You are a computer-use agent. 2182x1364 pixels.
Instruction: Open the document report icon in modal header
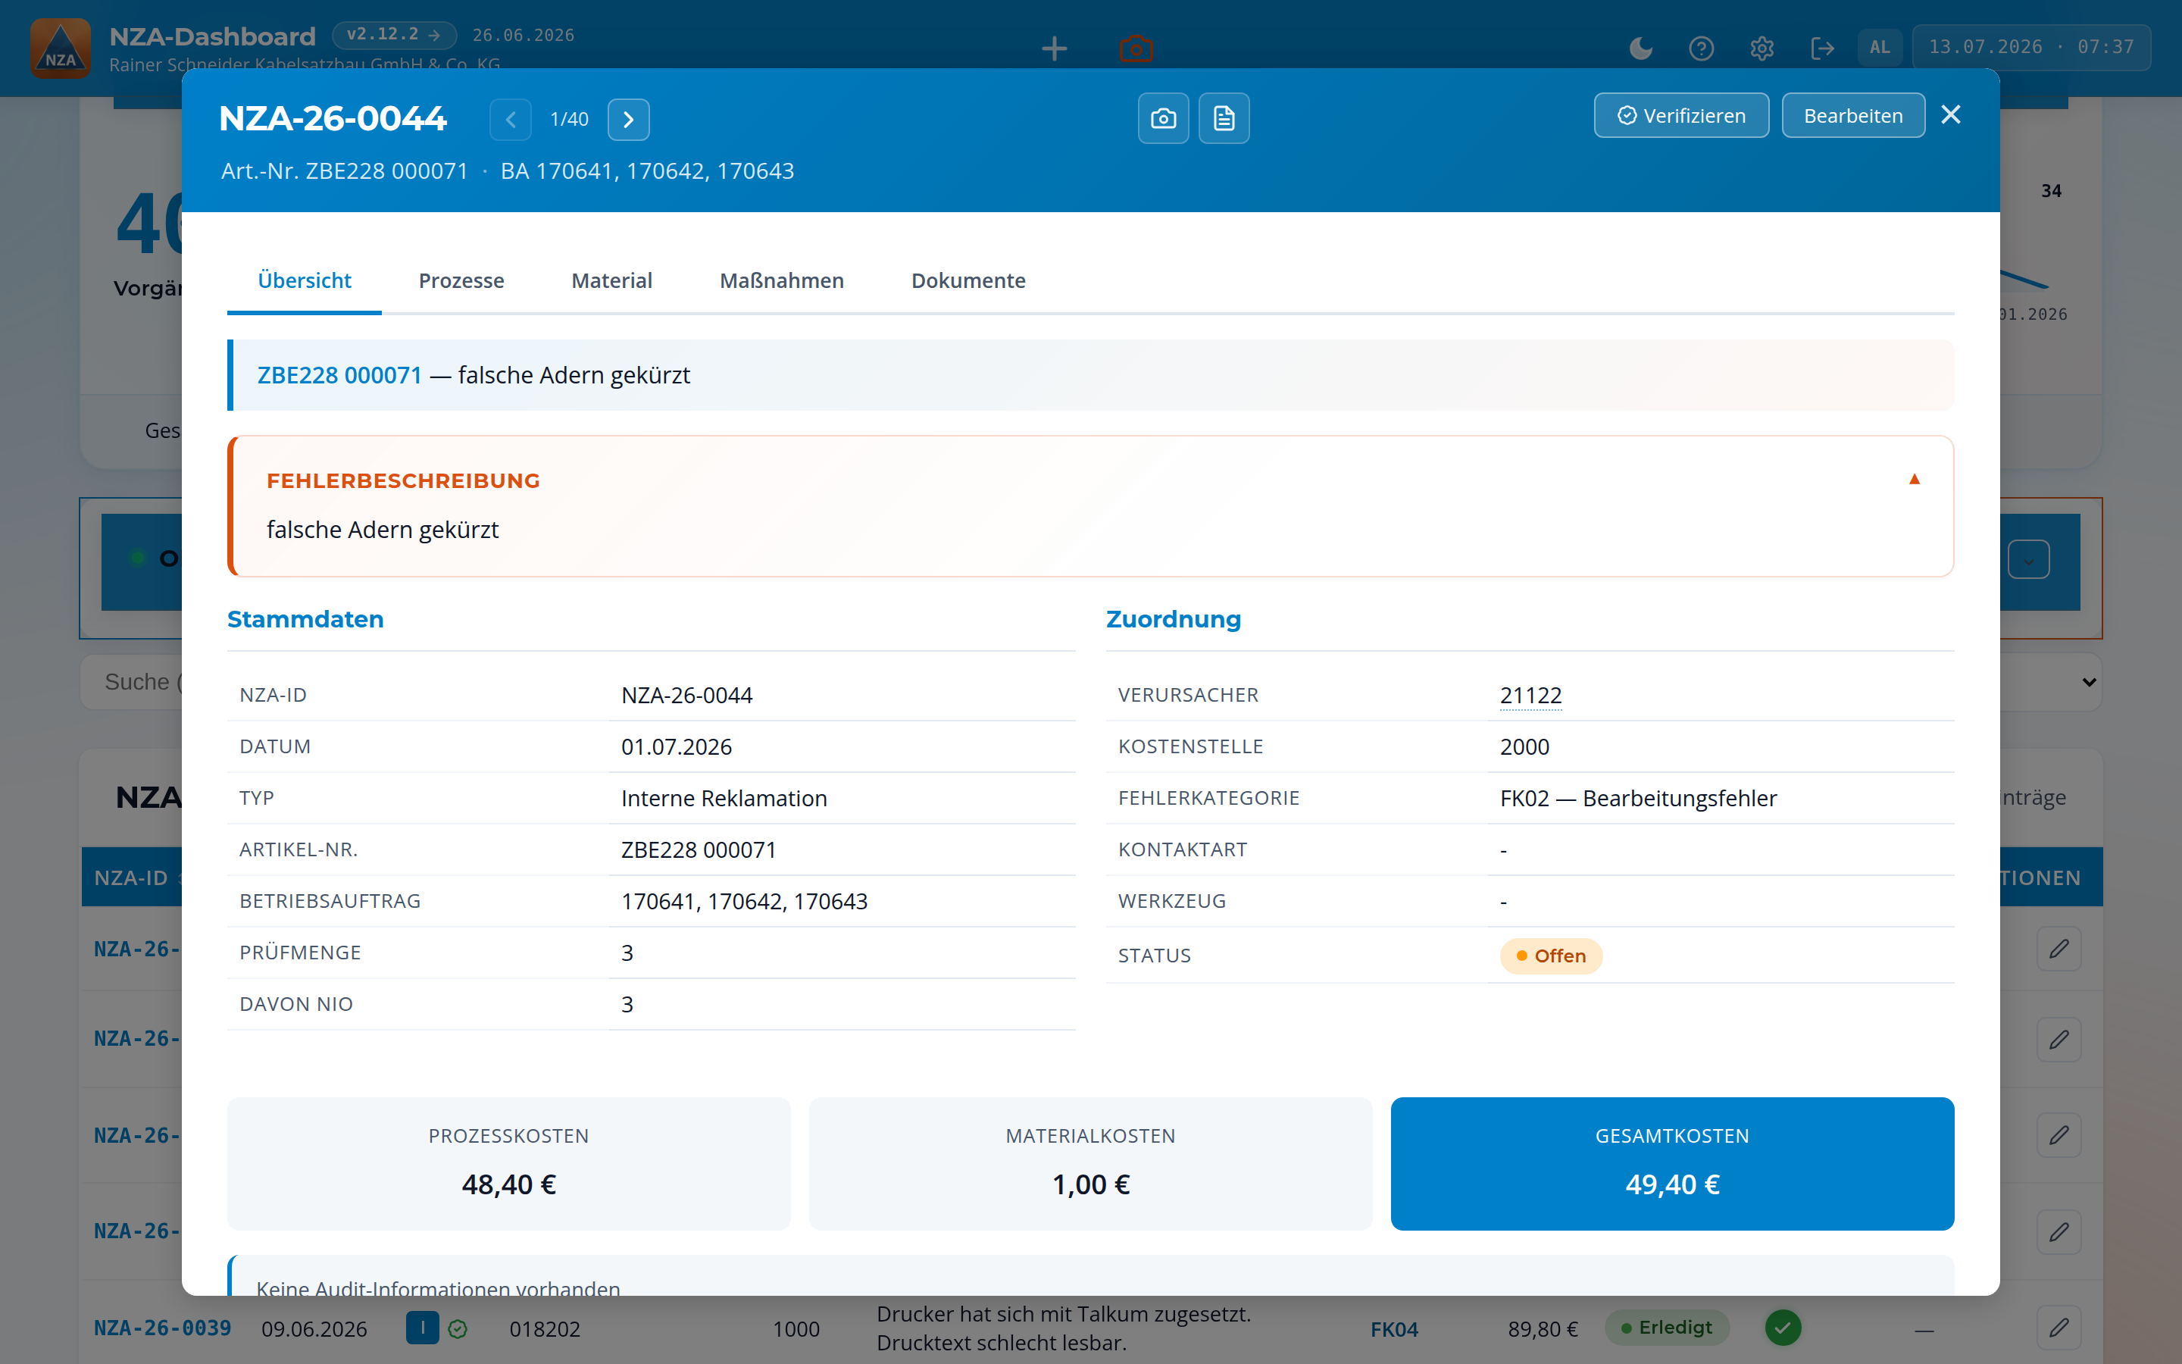coord(1224,118)
